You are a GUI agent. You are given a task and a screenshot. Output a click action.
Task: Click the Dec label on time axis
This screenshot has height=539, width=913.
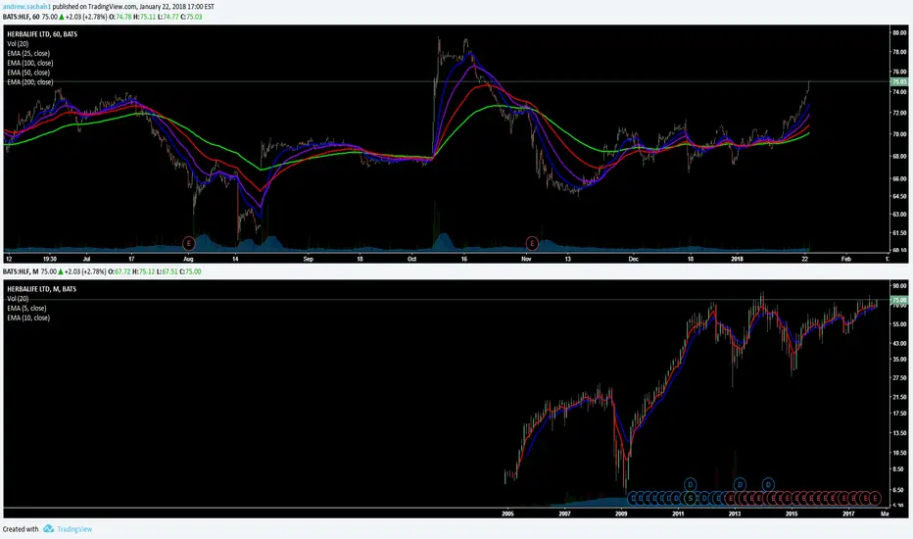633,259
